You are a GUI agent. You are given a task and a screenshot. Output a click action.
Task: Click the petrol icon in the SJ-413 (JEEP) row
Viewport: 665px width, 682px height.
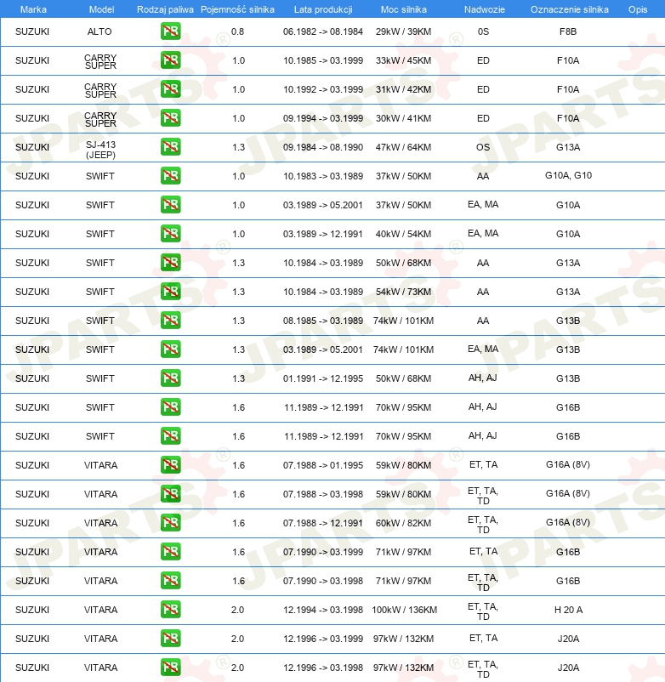click(170, 147)
